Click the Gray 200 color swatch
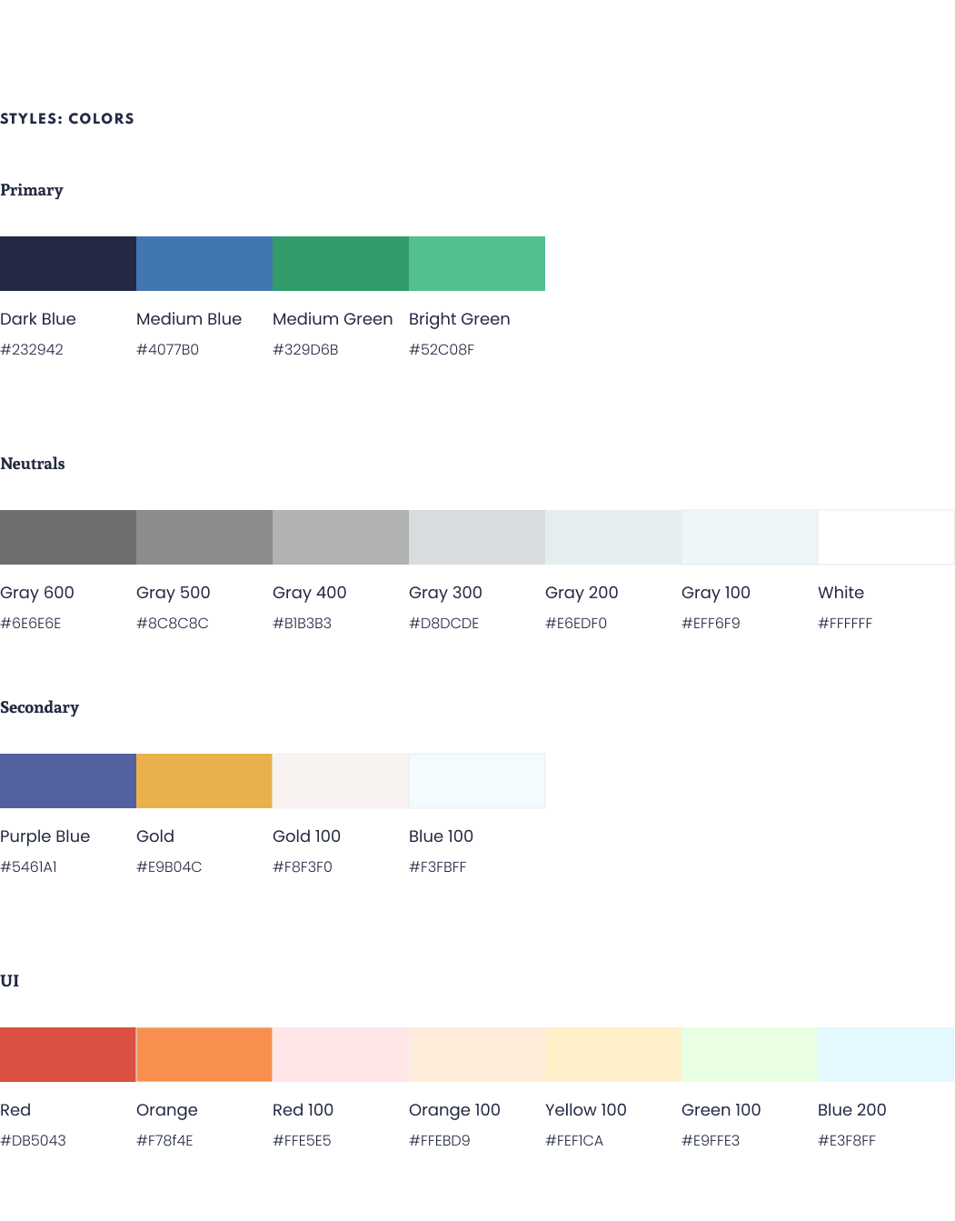This screenshot has height=1221, width=955. [x=612, y=536]
